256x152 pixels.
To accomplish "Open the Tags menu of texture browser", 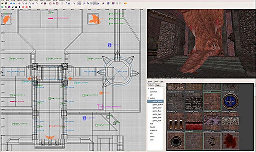I will click(x=161, y=81).
